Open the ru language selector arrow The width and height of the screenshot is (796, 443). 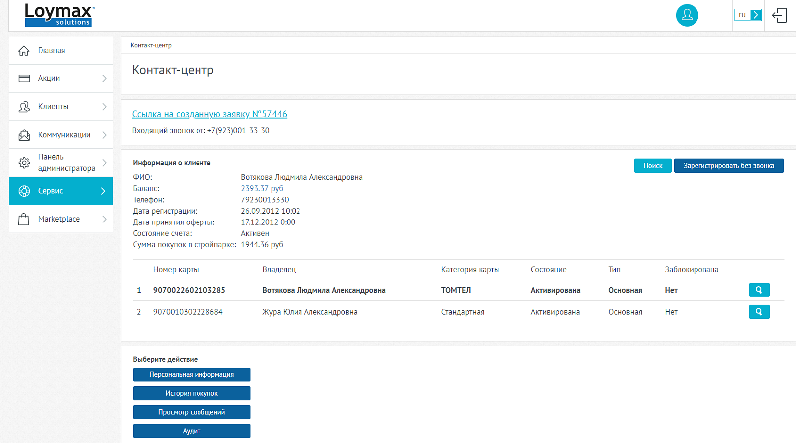(756, 15)
